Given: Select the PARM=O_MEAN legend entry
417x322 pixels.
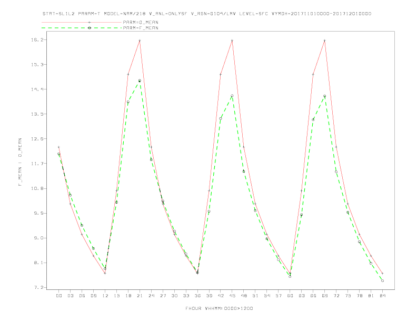Looking at the screenshot, I should coord(141,22).
